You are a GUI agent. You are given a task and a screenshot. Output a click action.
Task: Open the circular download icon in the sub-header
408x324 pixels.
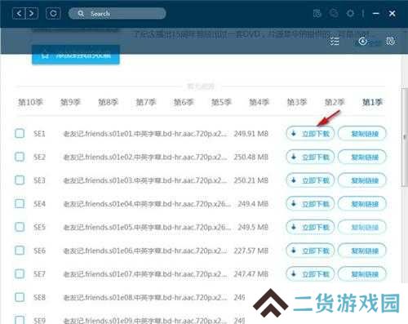(362, 42)
